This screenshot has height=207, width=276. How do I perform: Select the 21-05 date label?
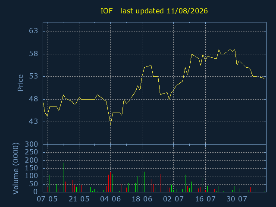click(79, 199)
